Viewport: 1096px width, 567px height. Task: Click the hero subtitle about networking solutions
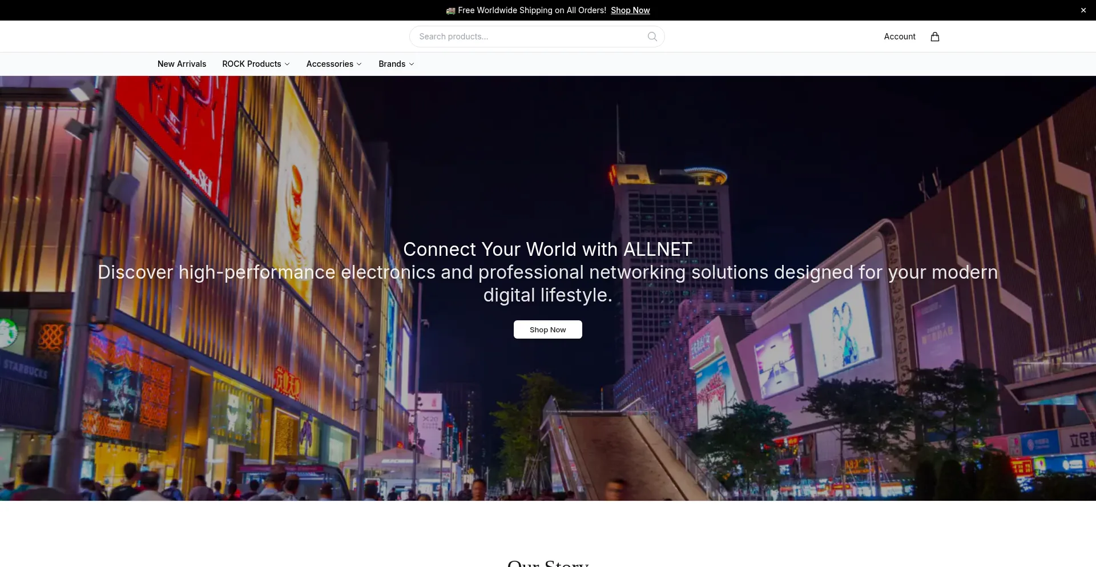pyautogui.click(x=547, y=284)
